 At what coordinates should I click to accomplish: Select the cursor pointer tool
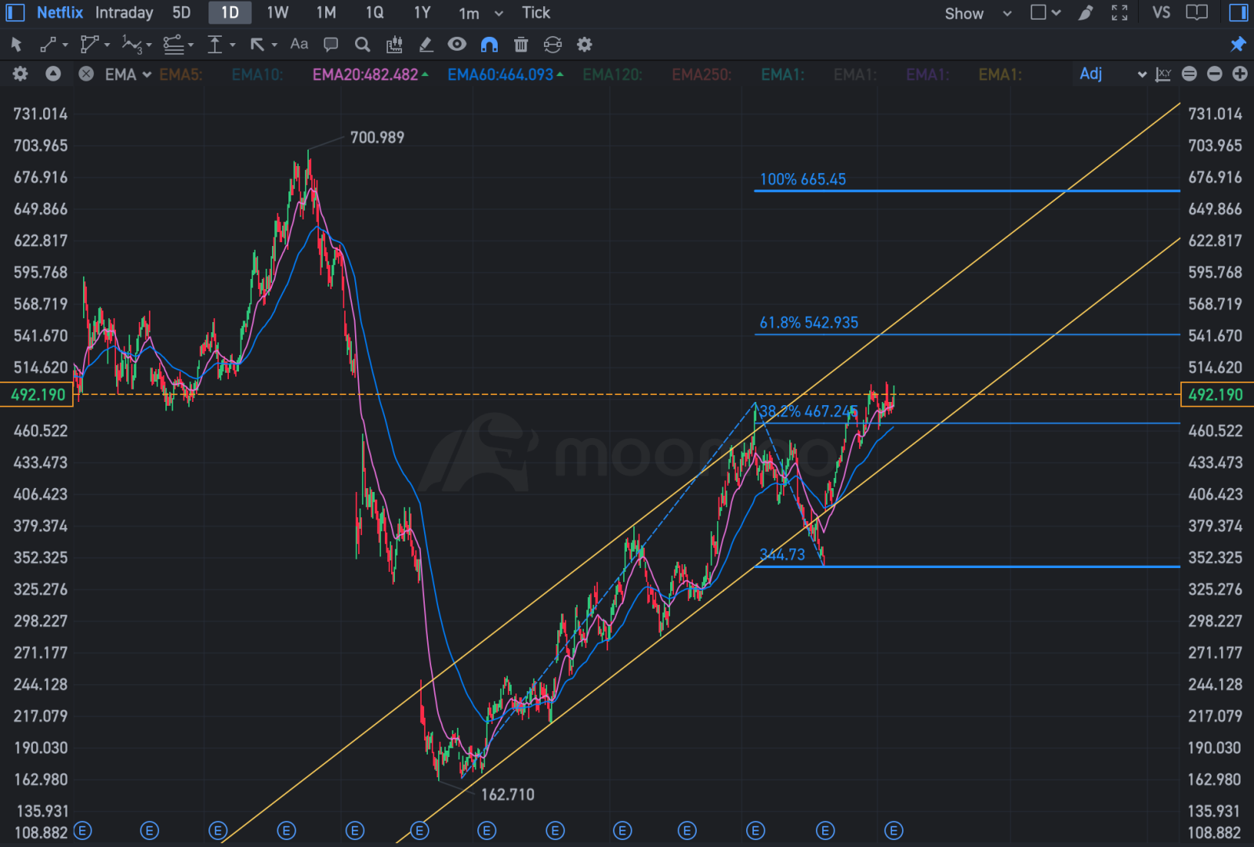[x=16, y=45]
